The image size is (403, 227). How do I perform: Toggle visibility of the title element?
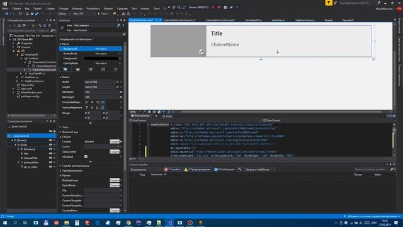(50, 153)
